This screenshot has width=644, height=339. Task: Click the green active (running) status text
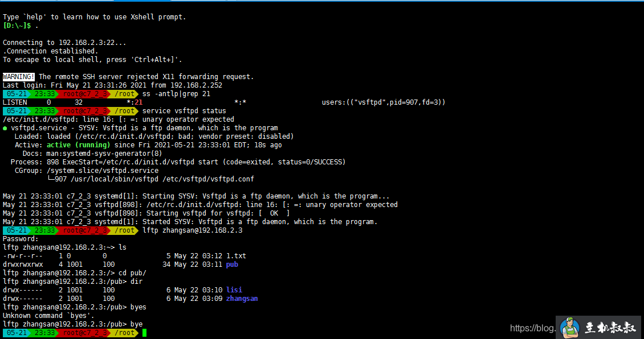pos(79,145)
